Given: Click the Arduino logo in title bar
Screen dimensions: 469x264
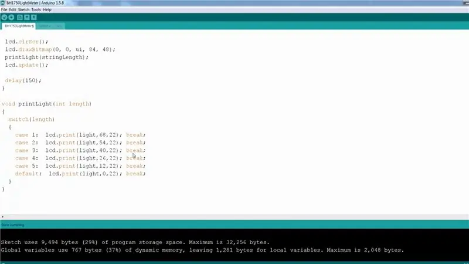Looking at the screenshot, I should [3, 3].
